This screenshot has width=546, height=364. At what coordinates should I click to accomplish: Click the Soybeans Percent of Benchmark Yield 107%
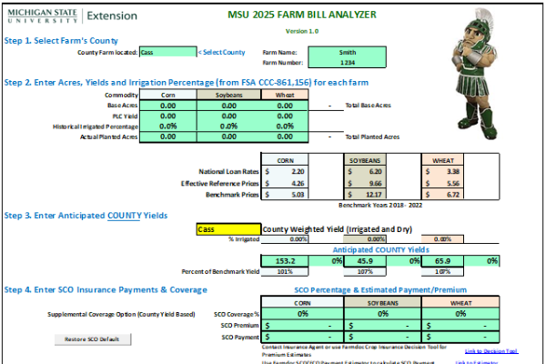365,271
